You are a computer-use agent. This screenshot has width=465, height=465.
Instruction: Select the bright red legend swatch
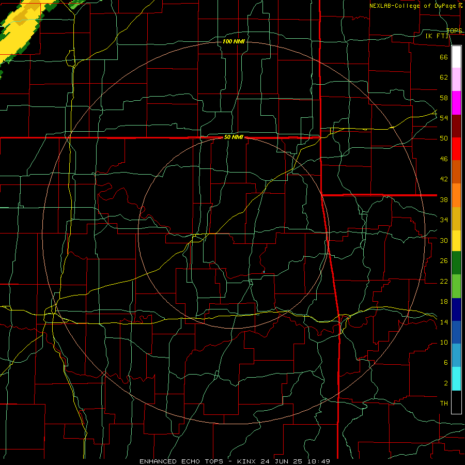click(x=456, y=149)
